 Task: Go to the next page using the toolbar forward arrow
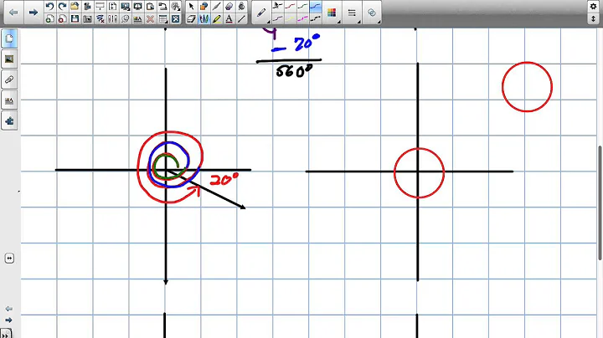coord(33,13)
